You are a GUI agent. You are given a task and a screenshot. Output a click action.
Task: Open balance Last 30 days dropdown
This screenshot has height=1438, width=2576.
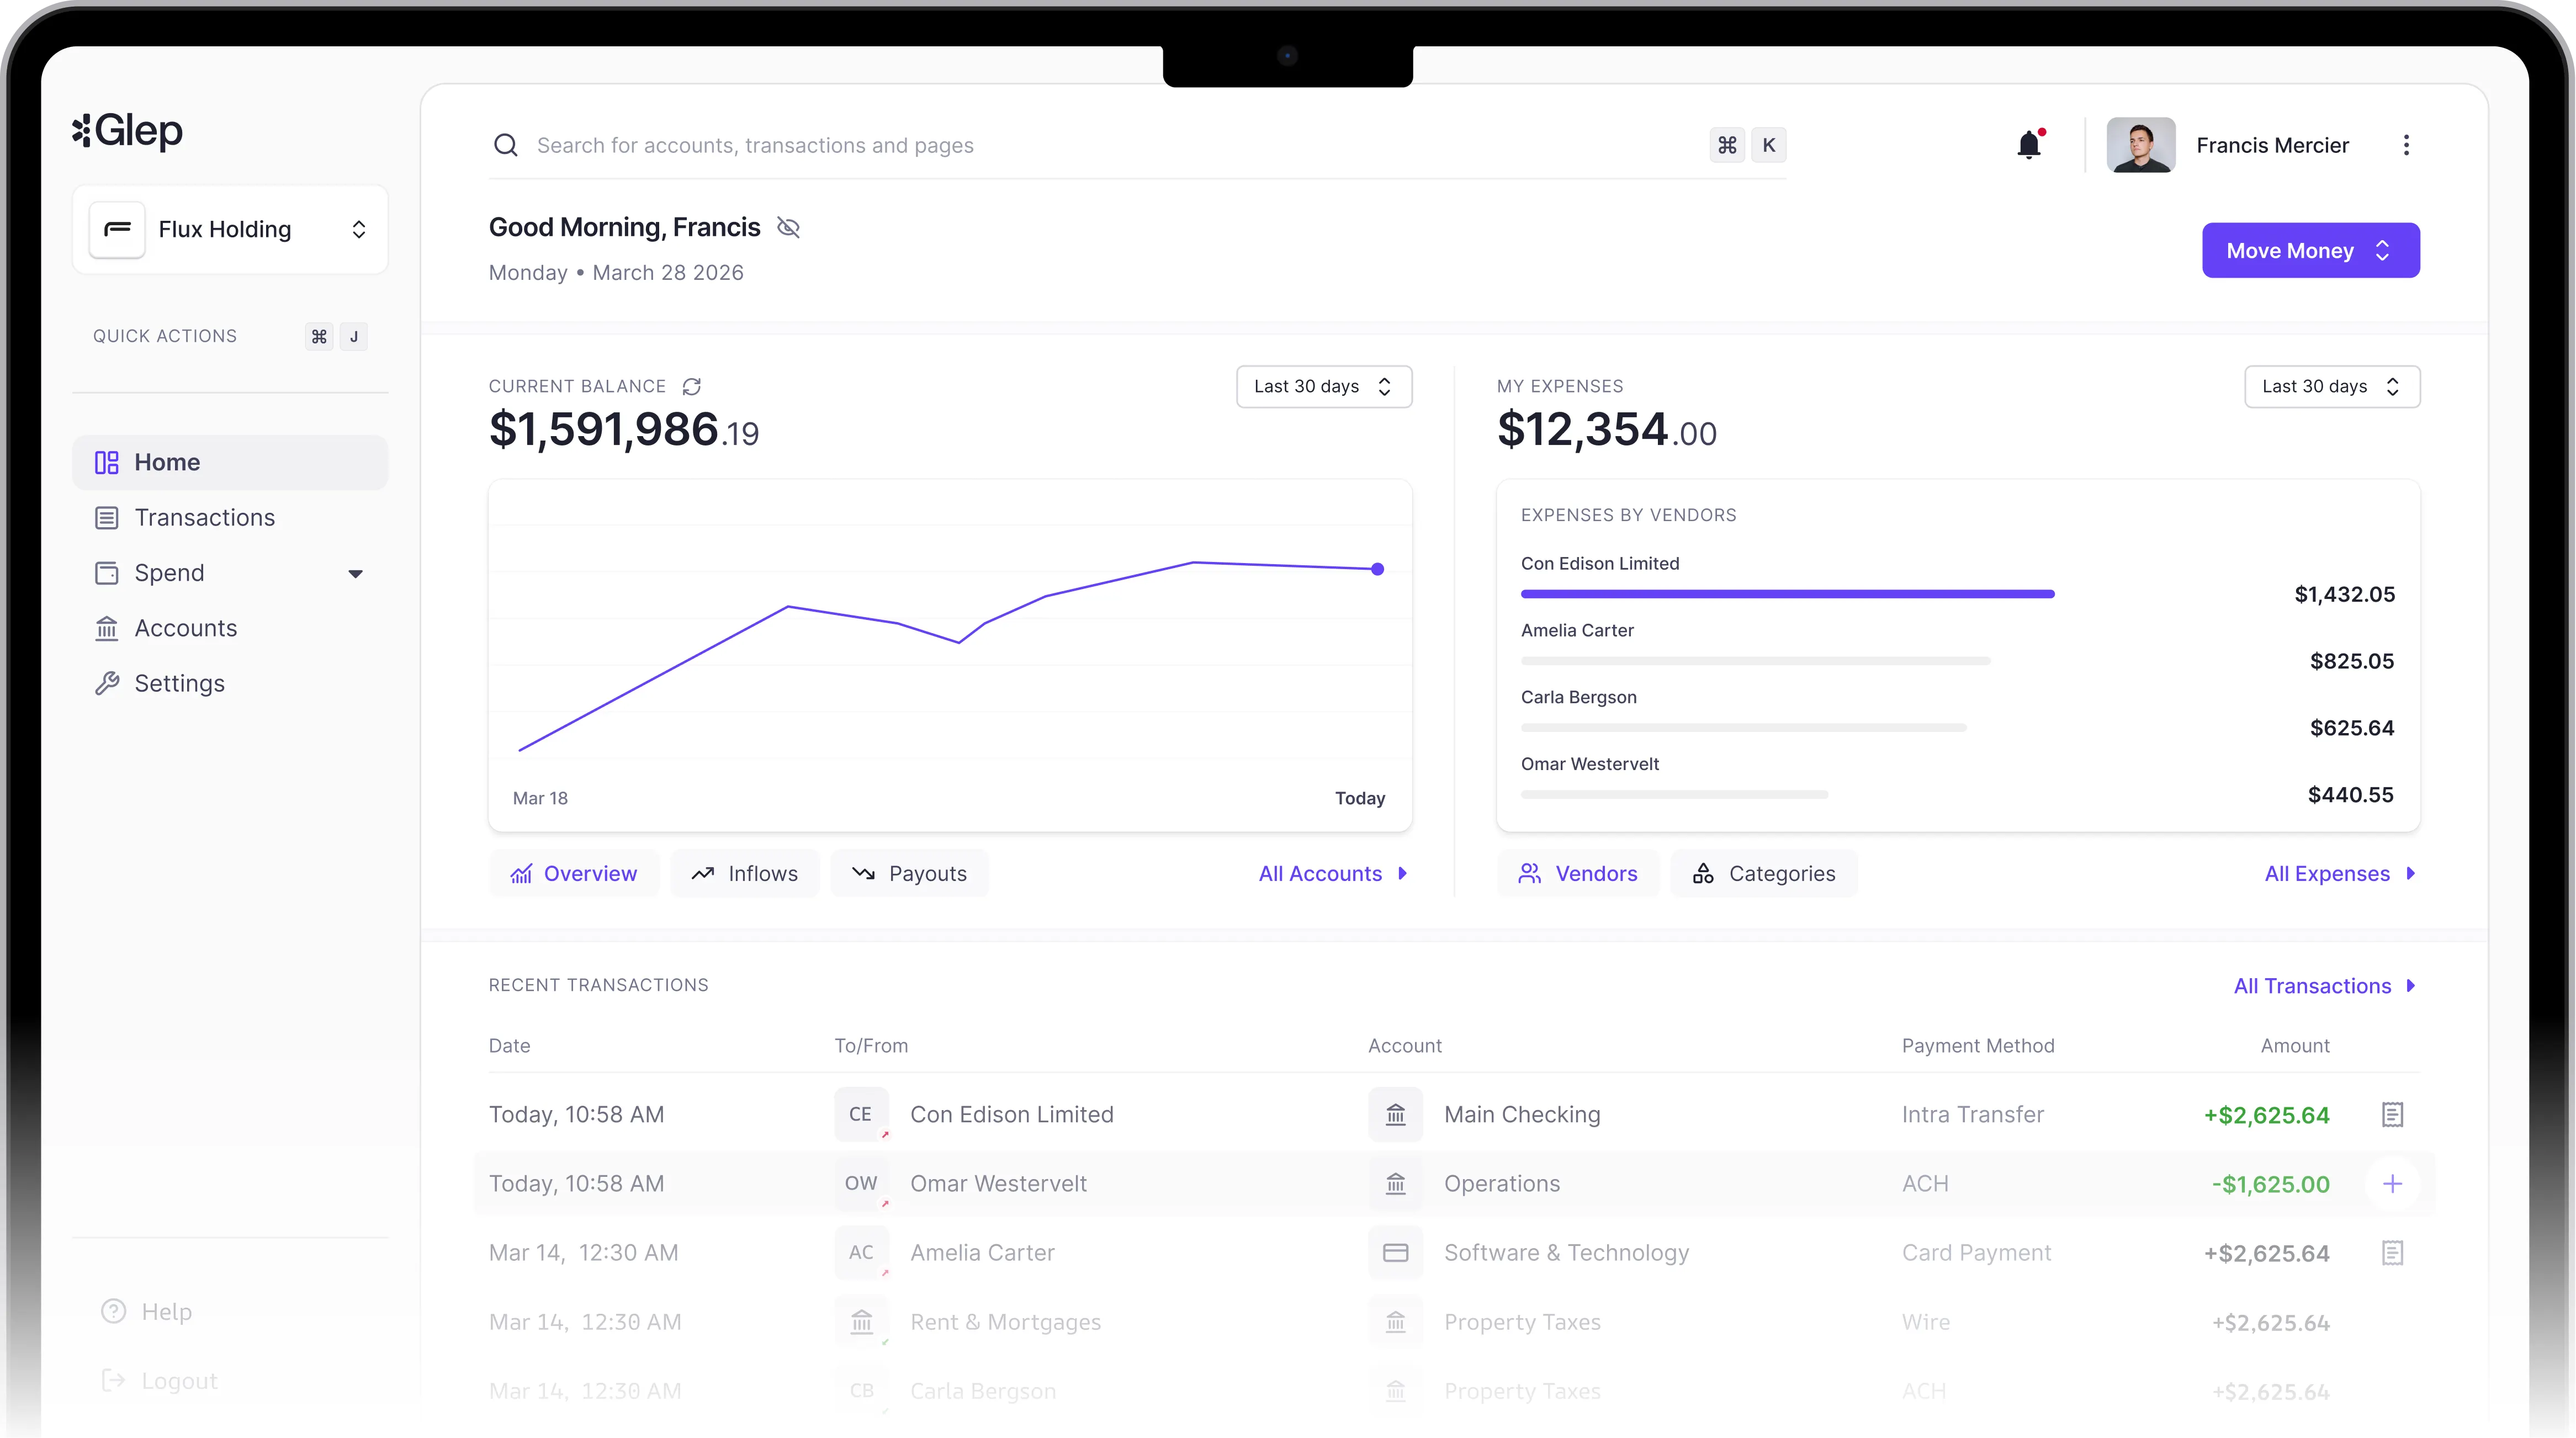point(1324,387)
